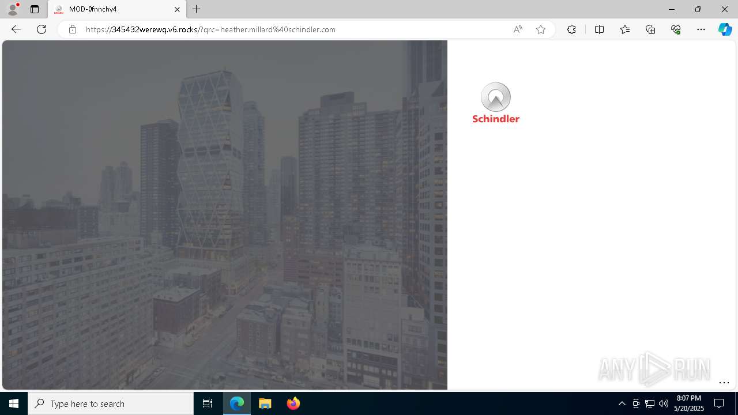Restore down the browser window
738x415 pixels.
pyautogui.click(x=698, y=9)
